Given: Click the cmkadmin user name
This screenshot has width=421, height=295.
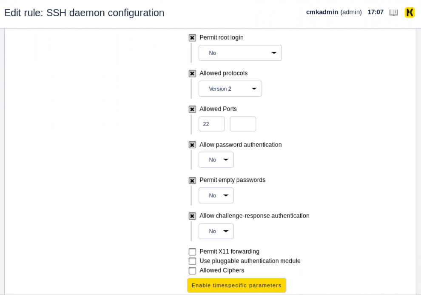Looking at the screenshot, I should coord(322,12).
